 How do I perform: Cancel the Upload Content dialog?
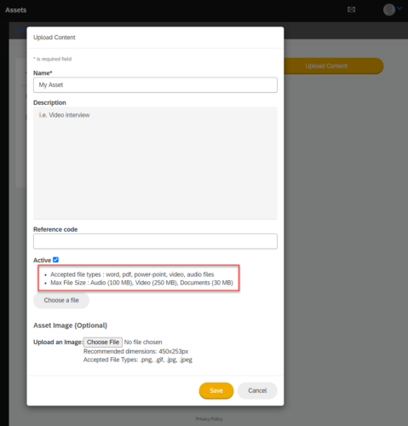(257, 391)
